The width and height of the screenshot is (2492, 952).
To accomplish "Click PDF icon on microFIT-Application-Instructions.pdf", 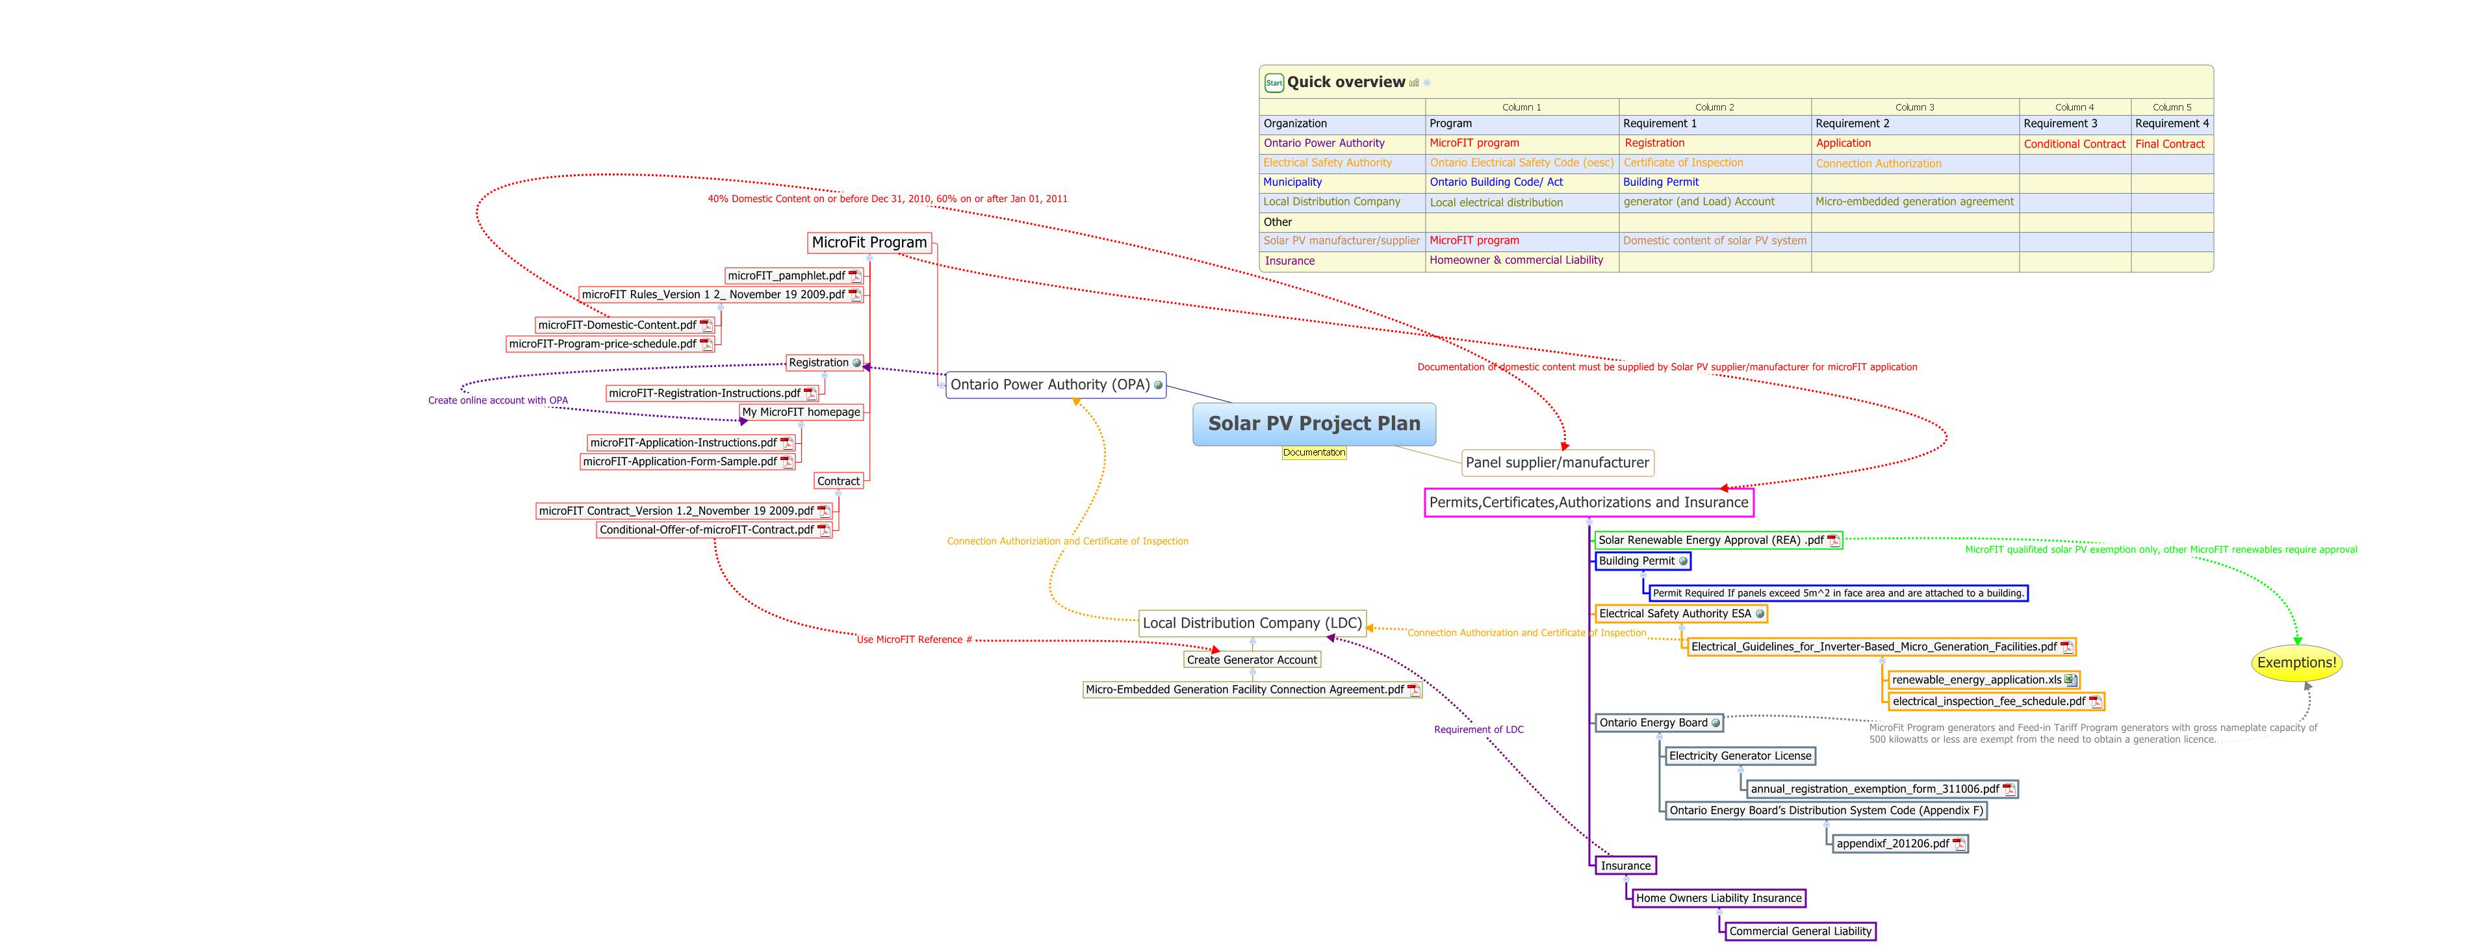I will point(786,443).
